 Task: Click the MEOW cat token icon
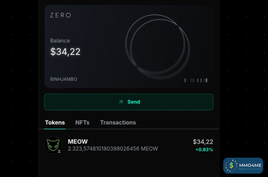click(x=53, y=144)
